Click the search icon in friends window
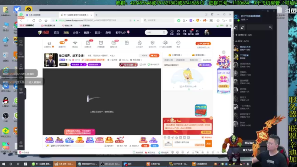 coord(271,27)
